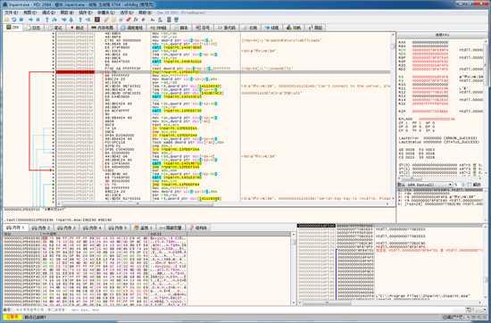This screenshot has width=491, height=323.
Task: Switch to the 断点 tab
Action: coord(77,28)
